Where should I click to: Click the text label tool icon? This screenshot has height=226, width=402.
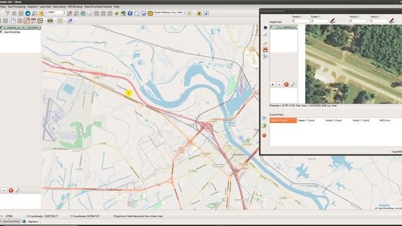[x=40, y=21]
